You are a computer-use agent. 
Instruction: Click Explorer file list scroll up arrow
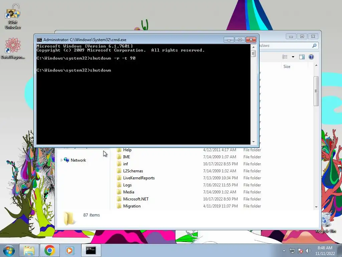pyautogui.click(x=316, y=65)
